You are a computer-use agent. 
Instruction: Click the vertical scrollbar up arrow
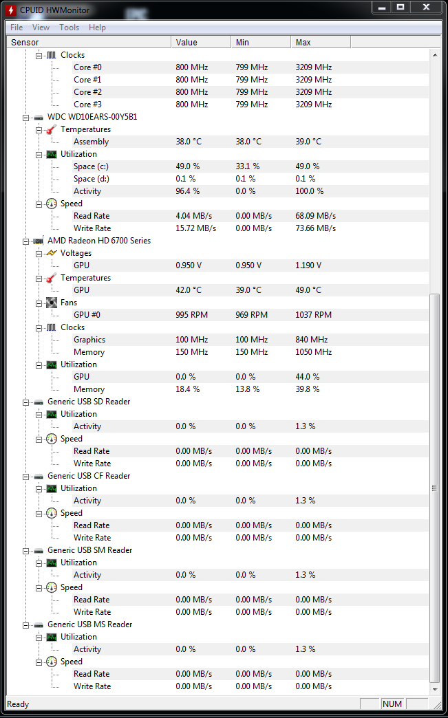coord(434,54)
